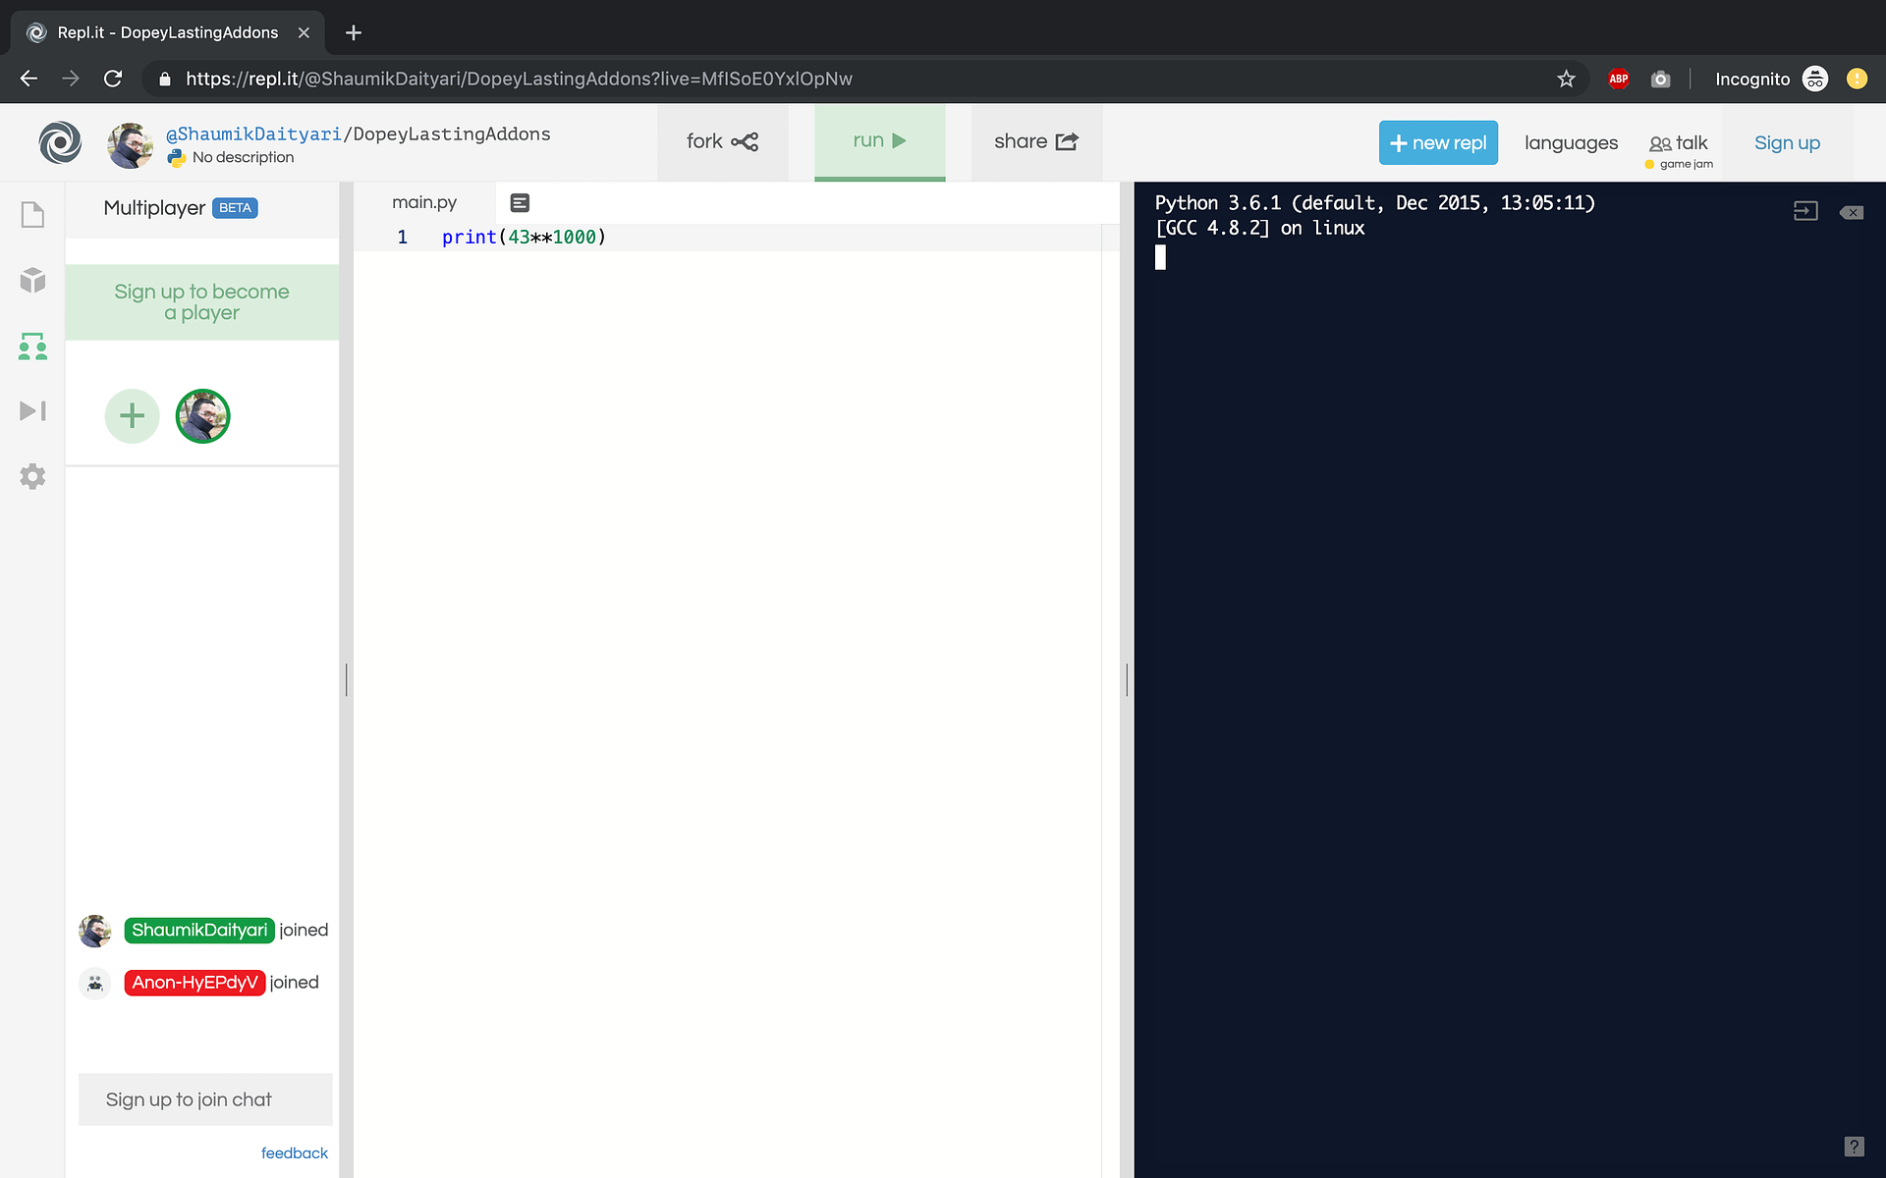1886x1178 pixels.
Task: Click the green plus invite button
Action: click(x=132, y=416)
